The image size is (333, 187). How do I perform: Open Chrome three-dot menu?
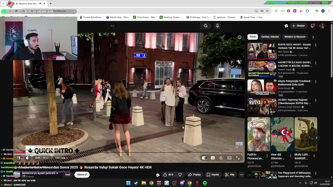[x=329, y=11]
